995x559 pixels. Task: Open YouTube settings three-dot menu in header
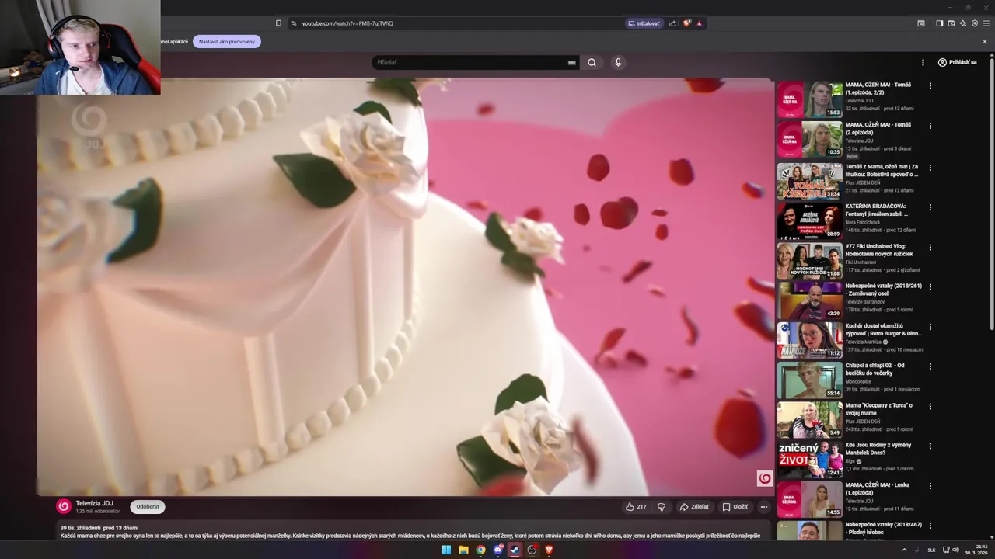tap(923, 62)
